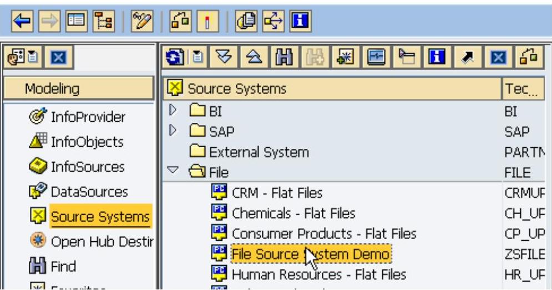The height and width of the screenshot is (290, 552).
Task: Click the data flow arrows icon in the top toolbar
Action: (273, 21)
